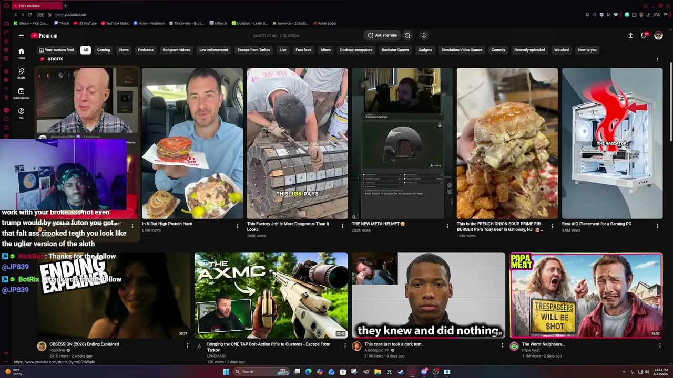Open options for OBSESSION Ending Explained video
The height and width of the screenshot is (378, 673).
tap(188, 345)
